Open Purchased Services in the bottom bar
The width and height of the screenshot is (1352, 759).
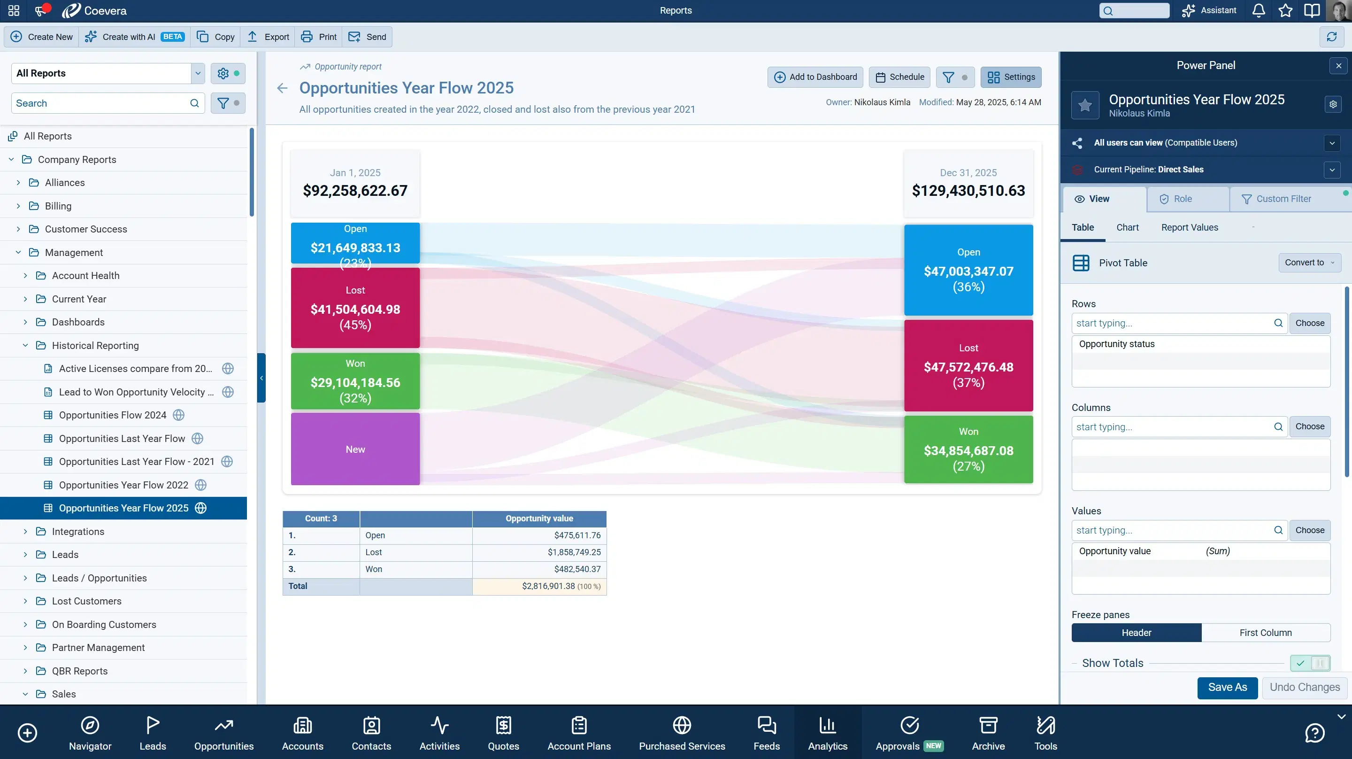[x=681, y=732]
